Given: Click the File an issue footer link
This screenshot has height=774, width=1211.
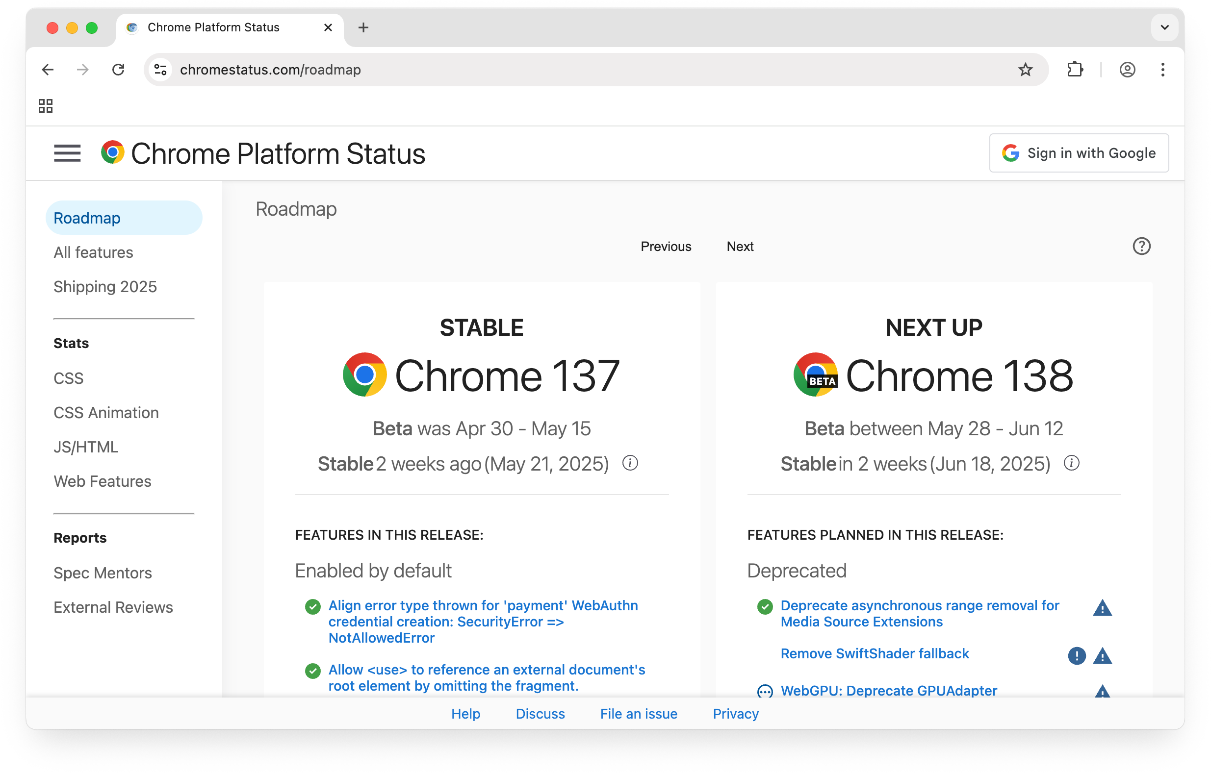Looking at the screenshot, I should pos(639,714).
